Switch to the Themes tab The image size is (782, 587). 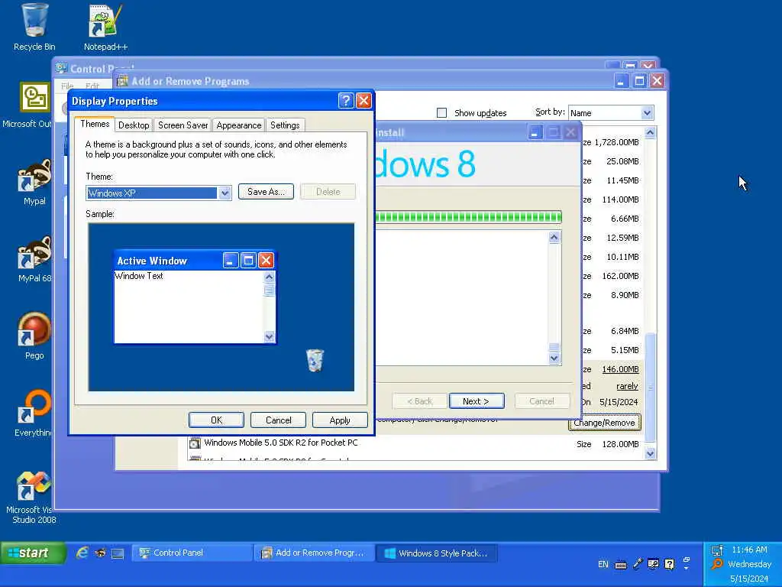tap(95, 124)
